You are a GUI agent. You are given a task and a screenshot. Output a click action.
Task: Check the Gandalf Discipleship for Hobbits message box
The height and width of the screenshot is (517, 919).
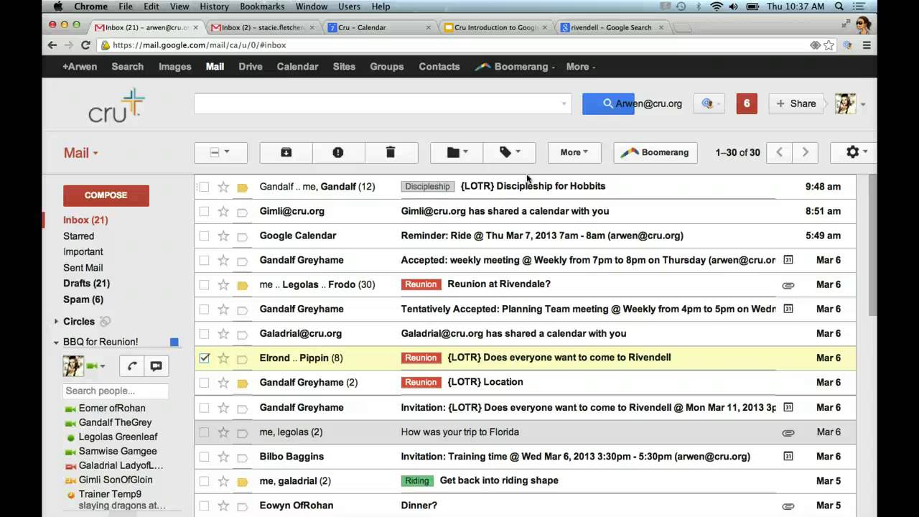click(204, 187)
